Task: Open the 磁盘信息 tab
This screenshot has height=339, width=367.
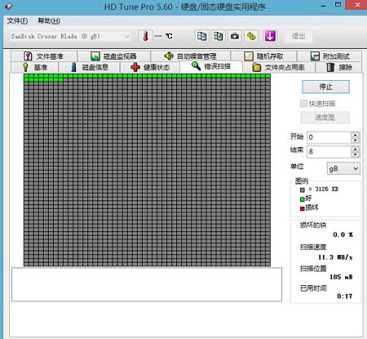Action: [89, 67]
